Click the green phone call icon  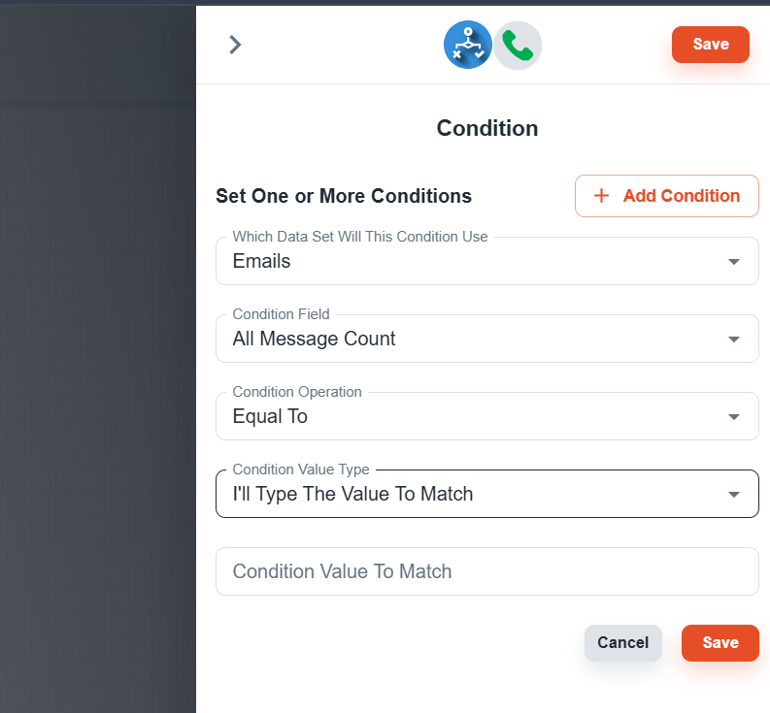pos(518,46)
